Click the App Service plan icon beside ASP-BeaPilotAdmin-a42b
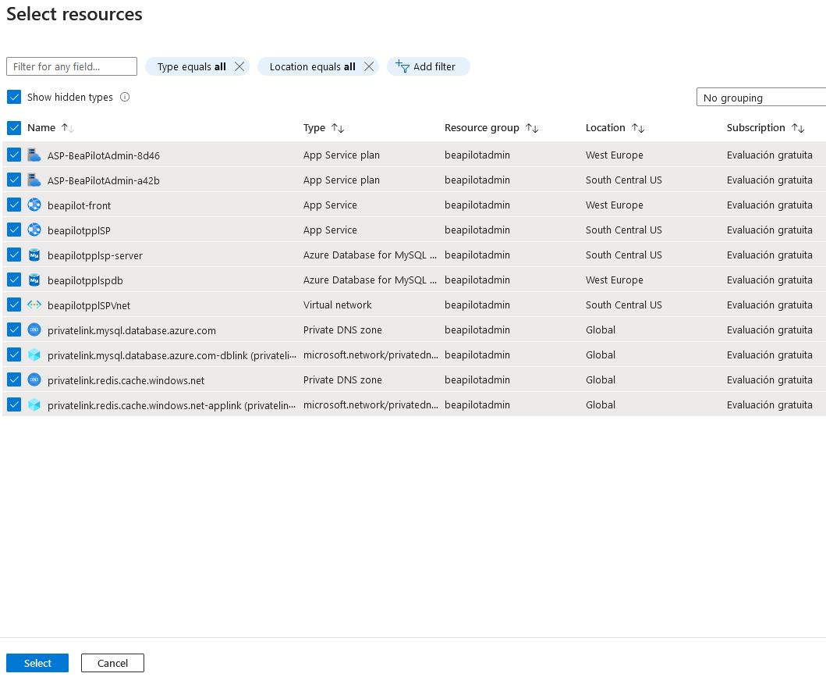Viewport: 826px width, 684px height. click(34, 180)
